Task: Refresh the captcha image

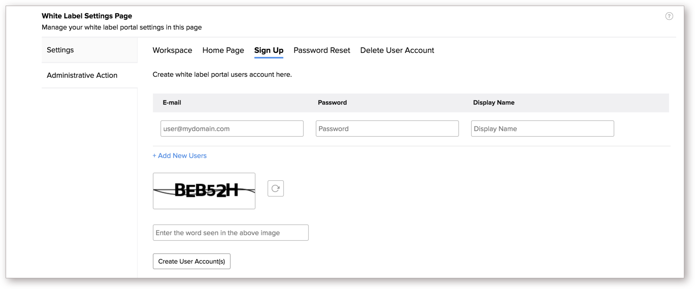Action: pyautogui.click(x=275, y=188)
